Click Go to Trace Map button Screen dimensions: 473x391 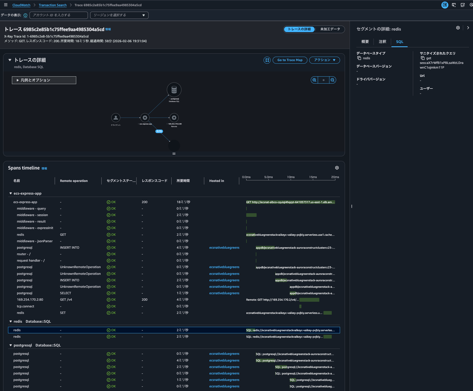point(290,60)
